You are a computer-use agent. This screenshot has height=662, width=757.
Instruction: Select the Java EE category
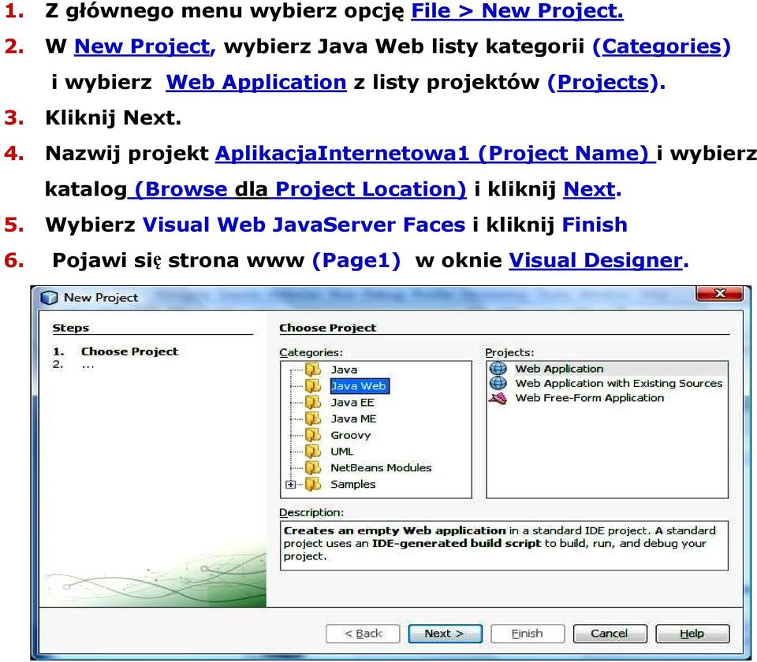[352, 403]
